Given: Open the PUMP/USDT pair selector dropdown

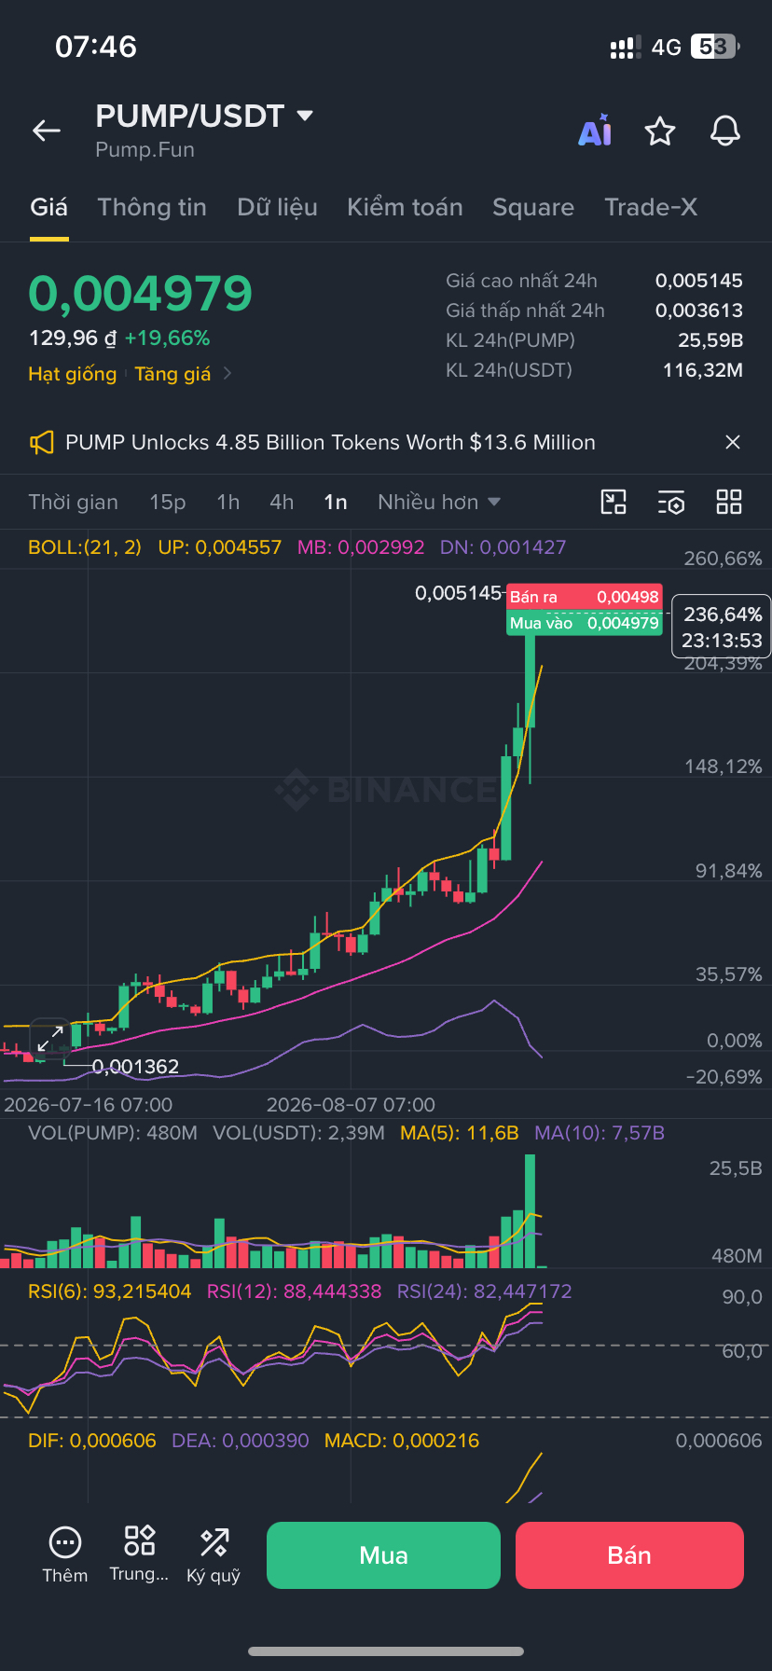Looking at the screenshot, I should 304,116.
